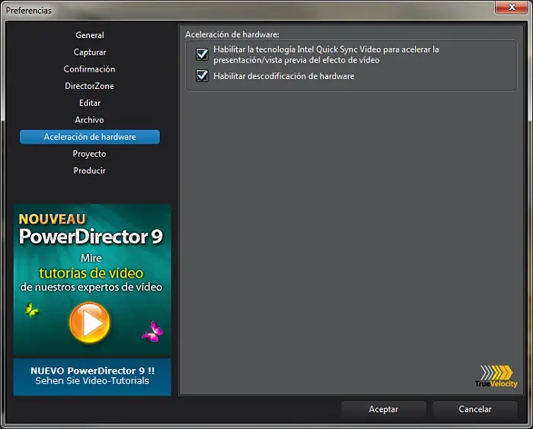Click the highlighted Aceleración de hardware item

pyautogui.click(x=90, y=137)
